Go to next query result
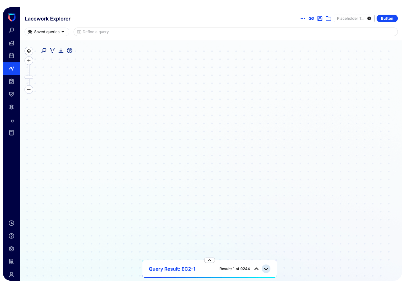This screenshot has height=288, width=405. coord(266,269)
